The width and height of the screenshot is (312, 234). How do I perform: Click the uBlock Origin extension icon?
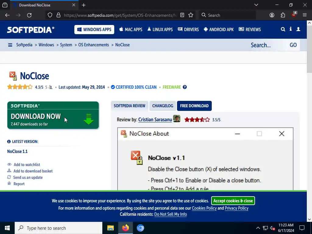click(x=294, y=15)
